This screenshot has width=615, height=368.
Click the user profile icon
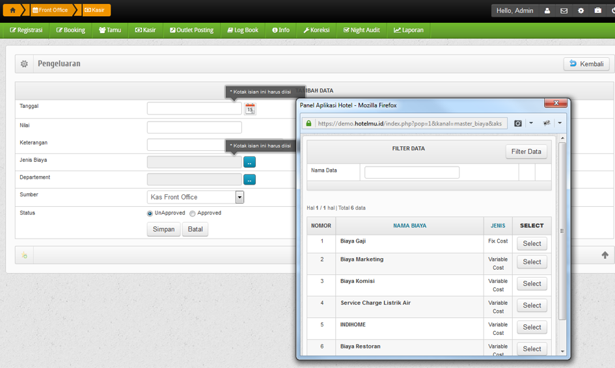(547, 10)
